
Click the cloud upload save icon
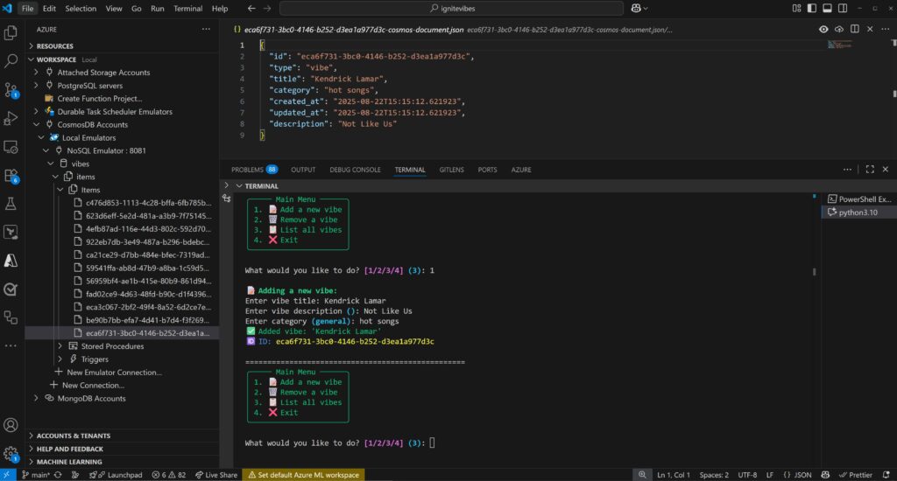[838, 29]
